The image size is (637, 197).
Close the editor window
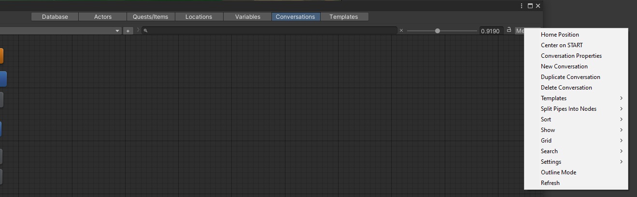(x=538, y=6)
